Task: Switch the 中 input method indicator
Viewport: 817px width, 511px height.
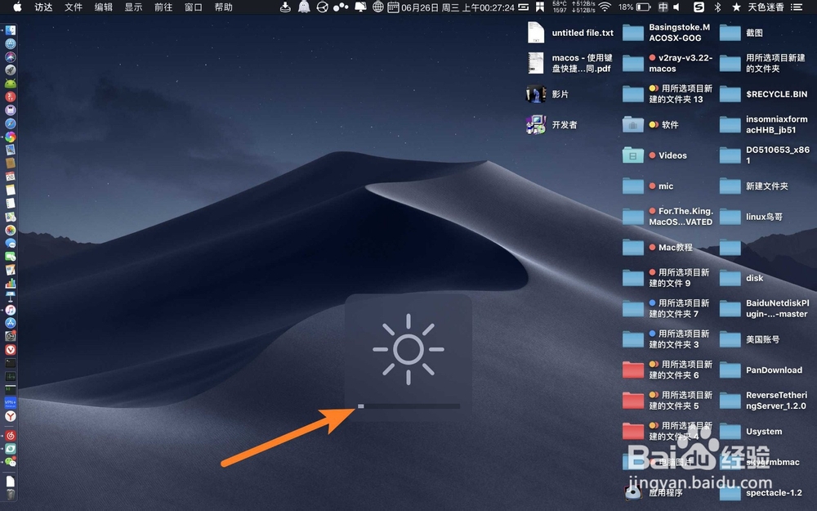Action: [x=663, y=7]
